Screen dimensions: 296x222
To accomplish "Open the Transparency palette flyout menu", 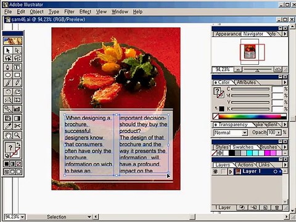I will (x=285, y=125).
